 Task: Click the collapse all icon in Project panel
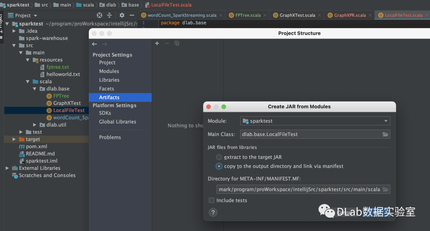click(109, 15)
